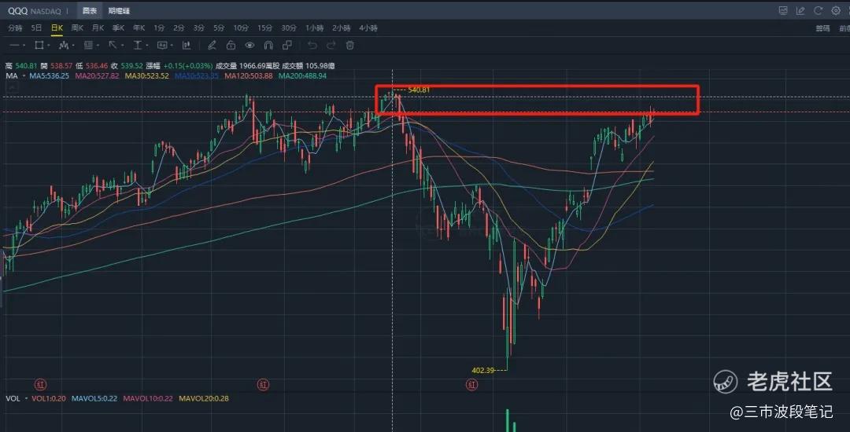Switch to the 期權鏈 tab

tap(119, 10)
